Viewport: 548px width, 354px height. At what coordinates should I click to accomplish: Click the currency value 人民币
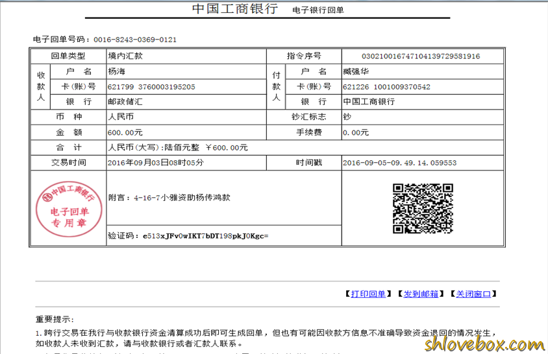click(121, 117)
